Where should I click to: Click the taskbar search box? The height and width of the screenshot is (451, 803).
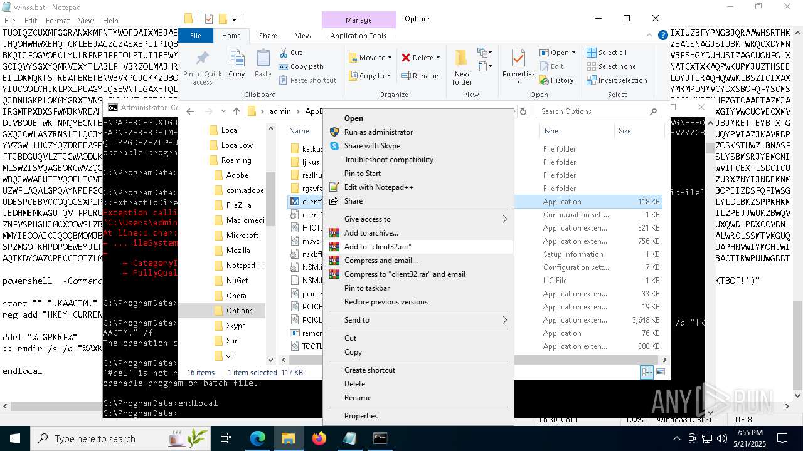[x=120, y=438]
